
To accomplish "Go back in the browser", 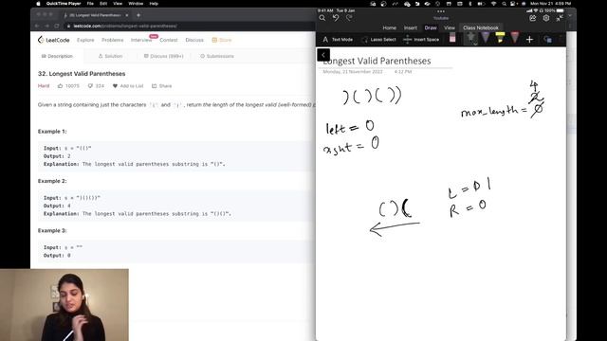I will [x=37, y=26].
